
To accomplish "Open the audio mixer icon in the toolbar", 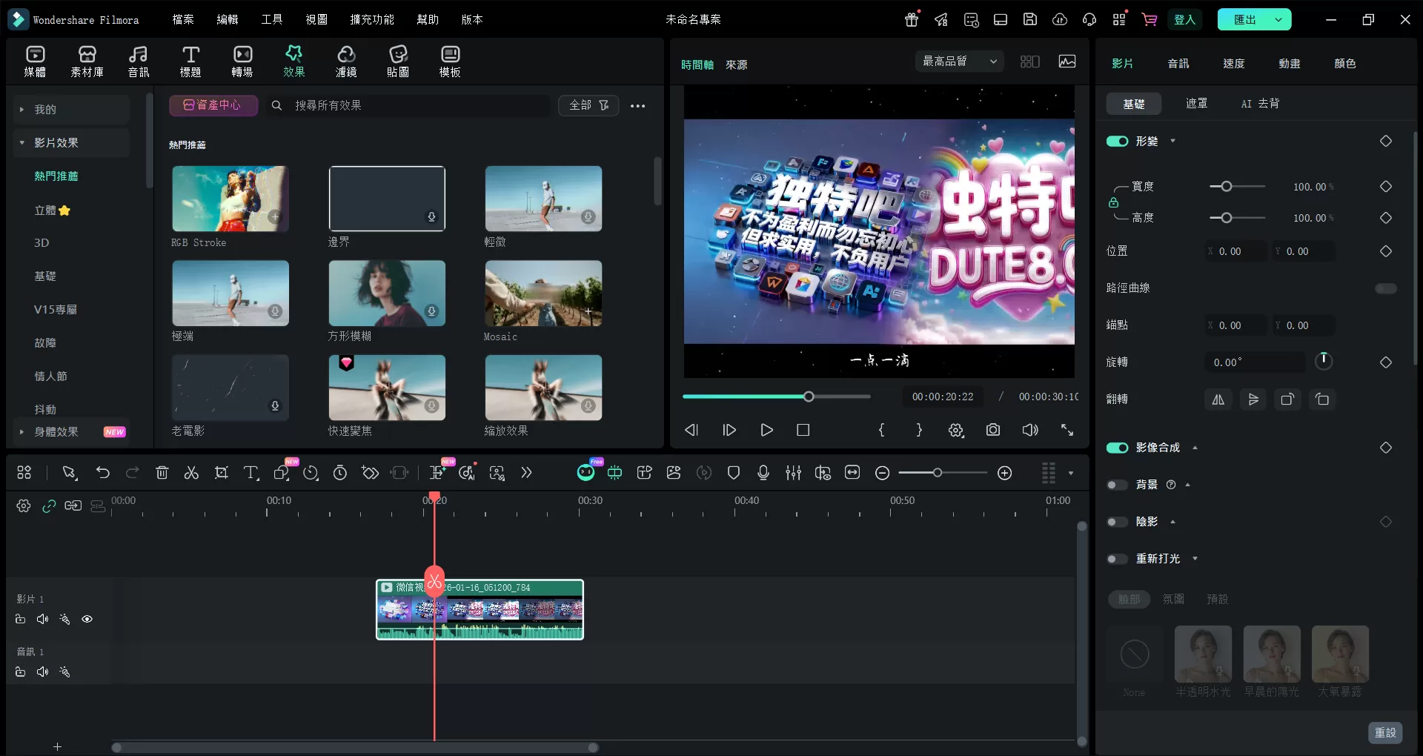I will pos(793,473).
